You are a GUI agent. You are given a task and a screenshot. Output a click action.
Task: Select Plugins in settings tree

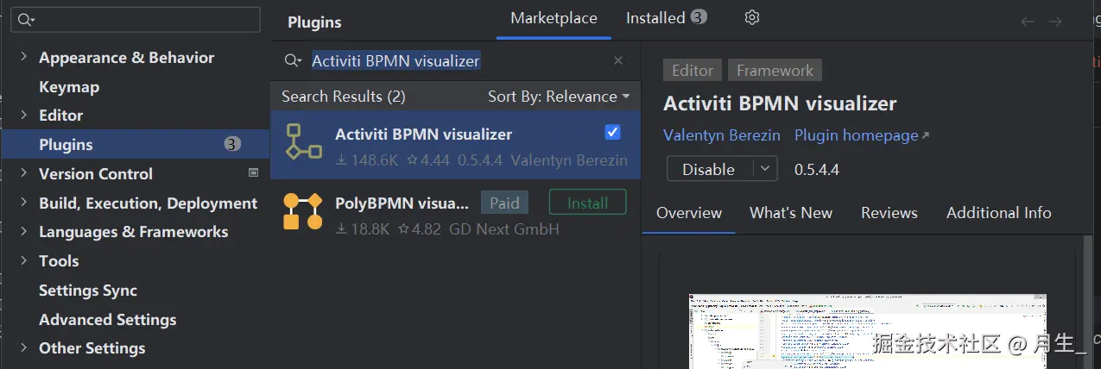click(135, 144)
